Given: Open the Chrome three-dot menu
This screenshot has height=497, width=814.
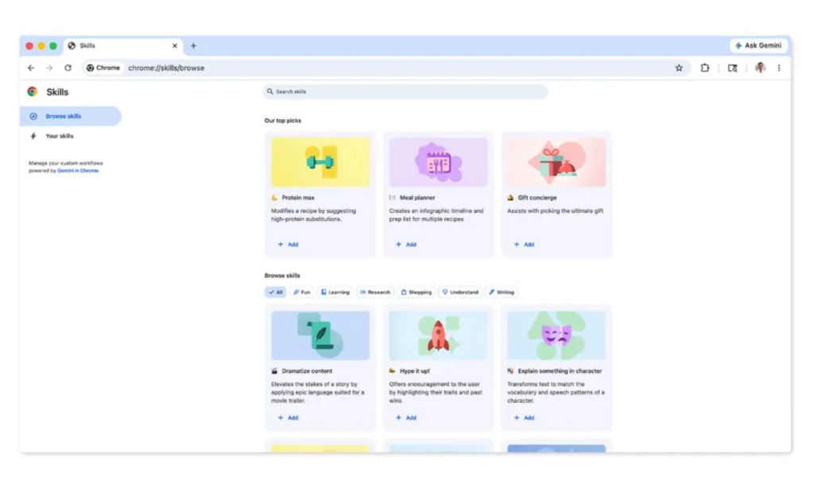Looking at the screenshot, I should click(x=779, y=68).
